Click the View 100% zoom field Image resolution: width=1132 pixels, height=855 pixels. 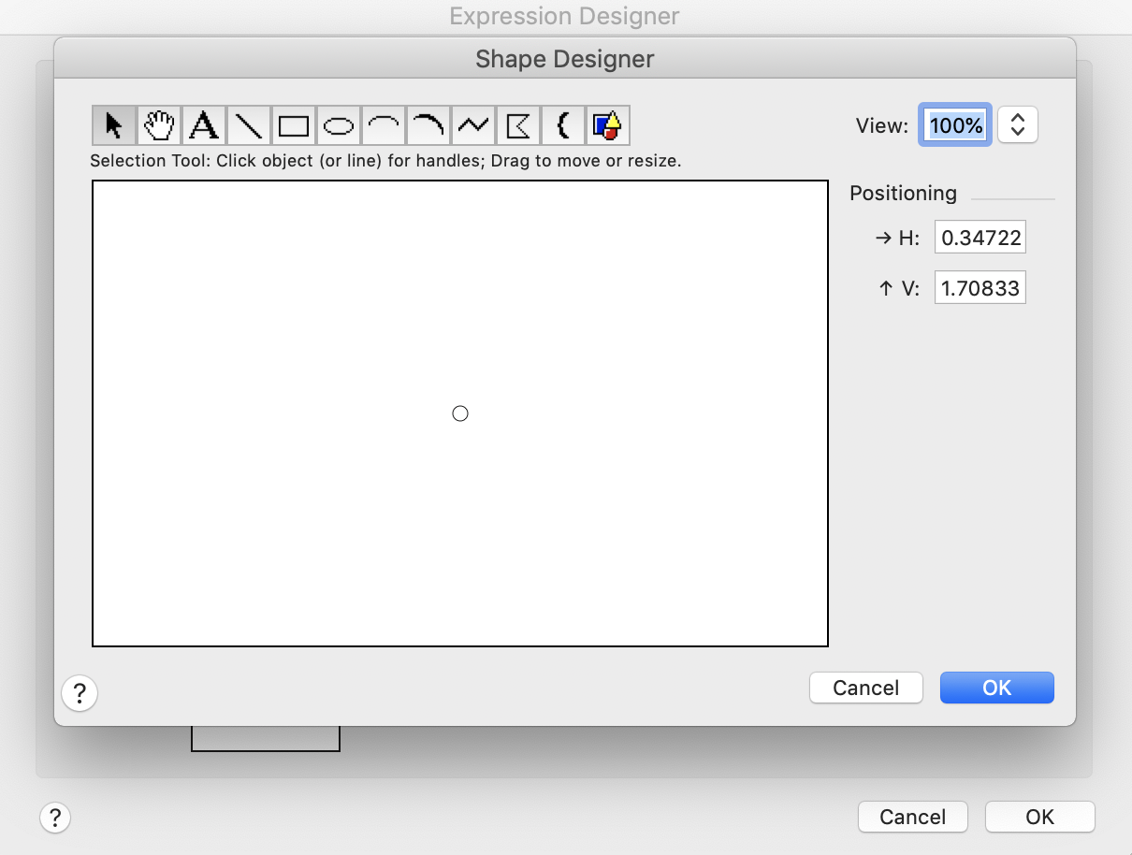click(955, 125)
